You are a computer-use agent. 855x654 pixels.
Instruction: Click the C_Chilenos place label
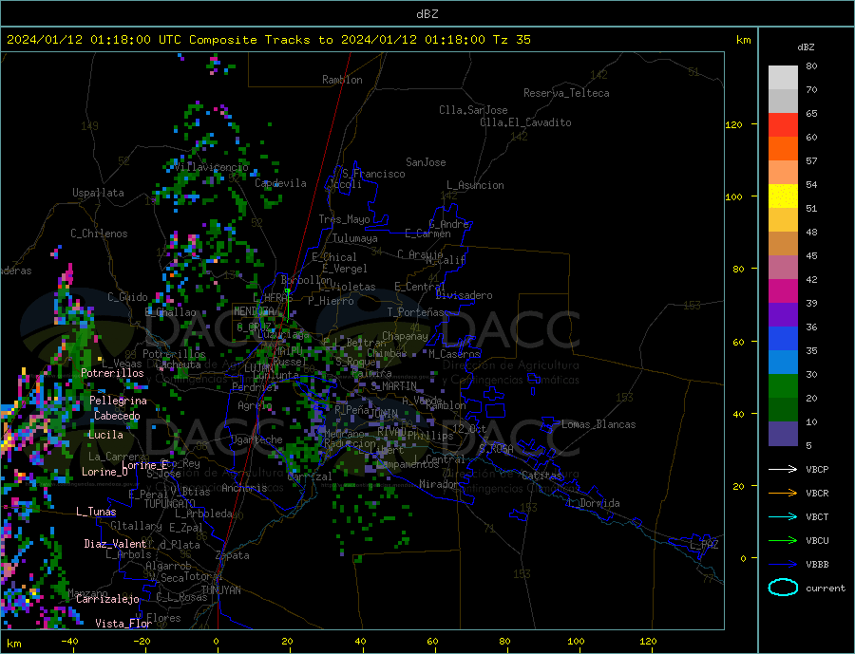[99, 234]
